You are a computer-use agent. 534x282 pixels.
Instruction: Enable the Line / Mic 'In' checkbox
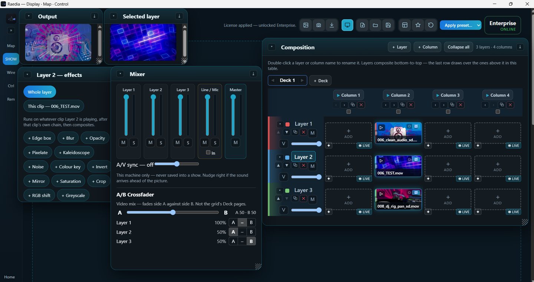208,152
